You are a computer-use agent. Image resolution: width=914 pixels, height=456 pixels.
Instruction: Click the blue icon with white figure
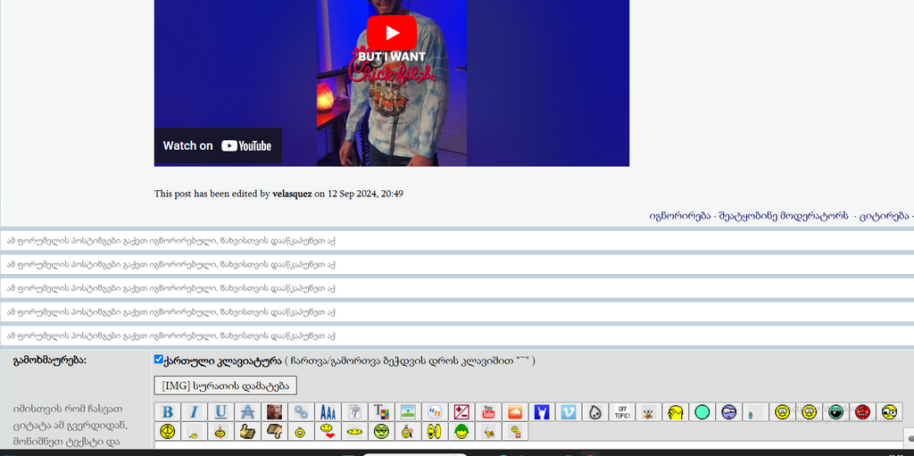pyautogui.click(x=542, y=412)
